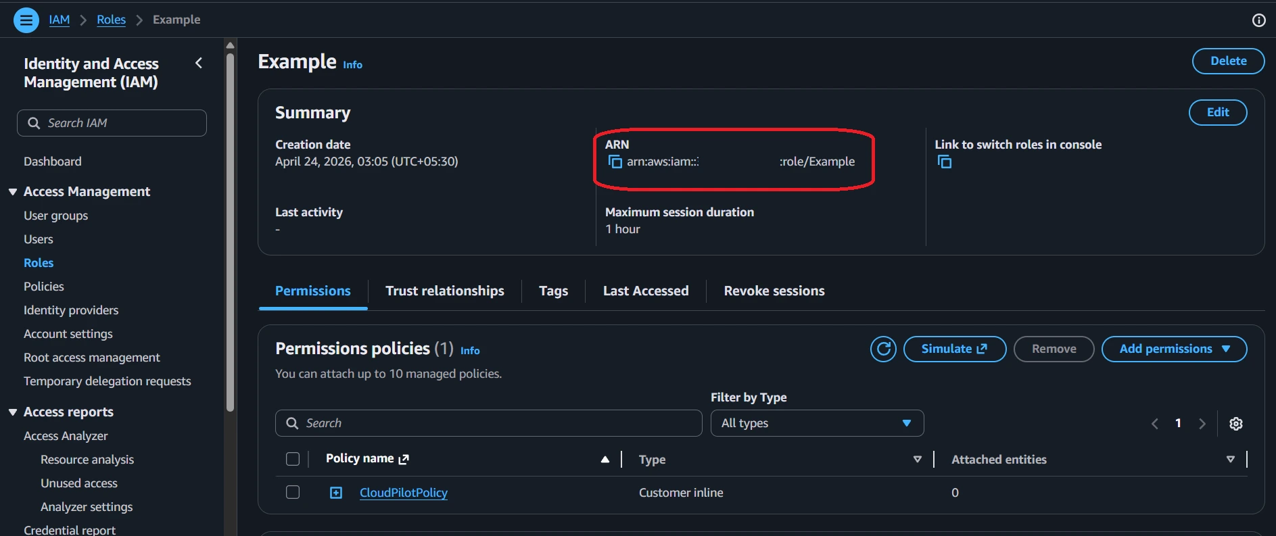
Task: Open Credential report in the sidebar
Action: [70, 530]
